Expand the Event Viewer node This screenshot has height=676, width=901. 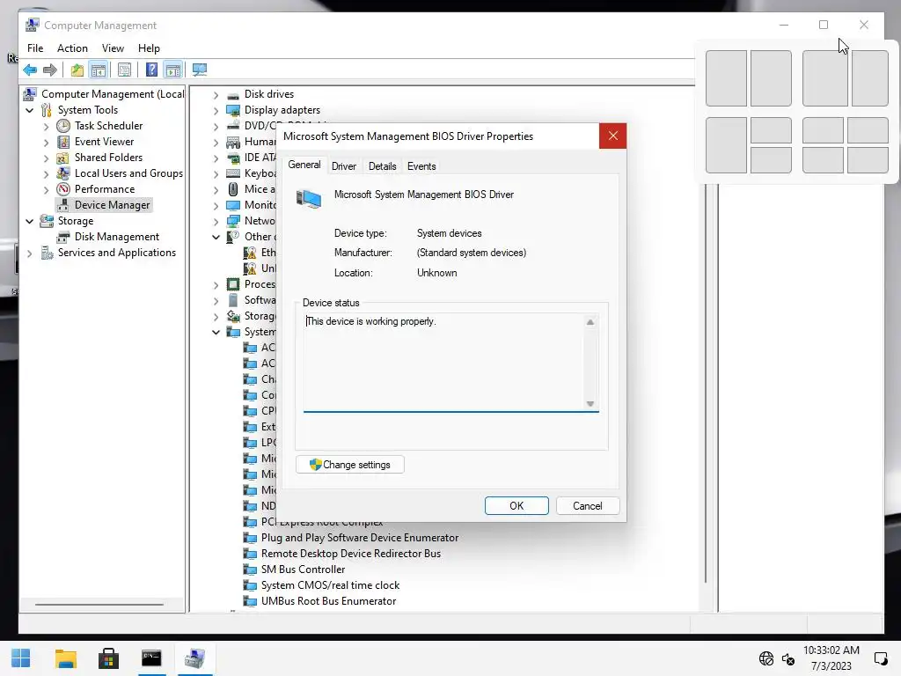(46, 142)
